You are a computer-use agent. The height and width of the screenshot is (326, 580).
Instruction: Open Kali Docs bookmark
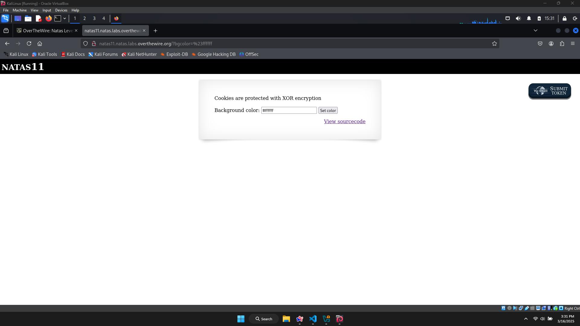pyautogui.click(x=73, y=54)
